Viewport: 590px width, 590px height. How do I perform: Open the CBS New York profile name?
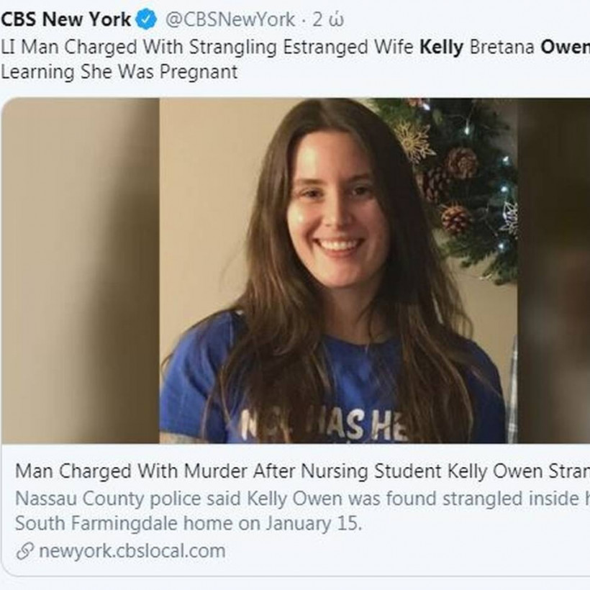click(66, 19)
